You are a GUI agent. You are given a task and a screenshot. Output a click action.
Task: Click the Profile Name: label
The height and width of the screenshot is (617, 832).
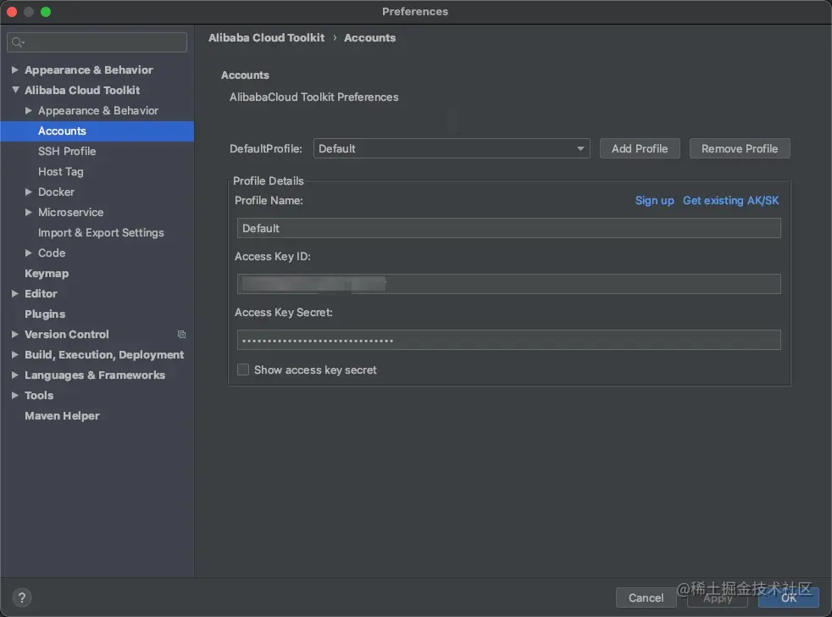[269, 201]
